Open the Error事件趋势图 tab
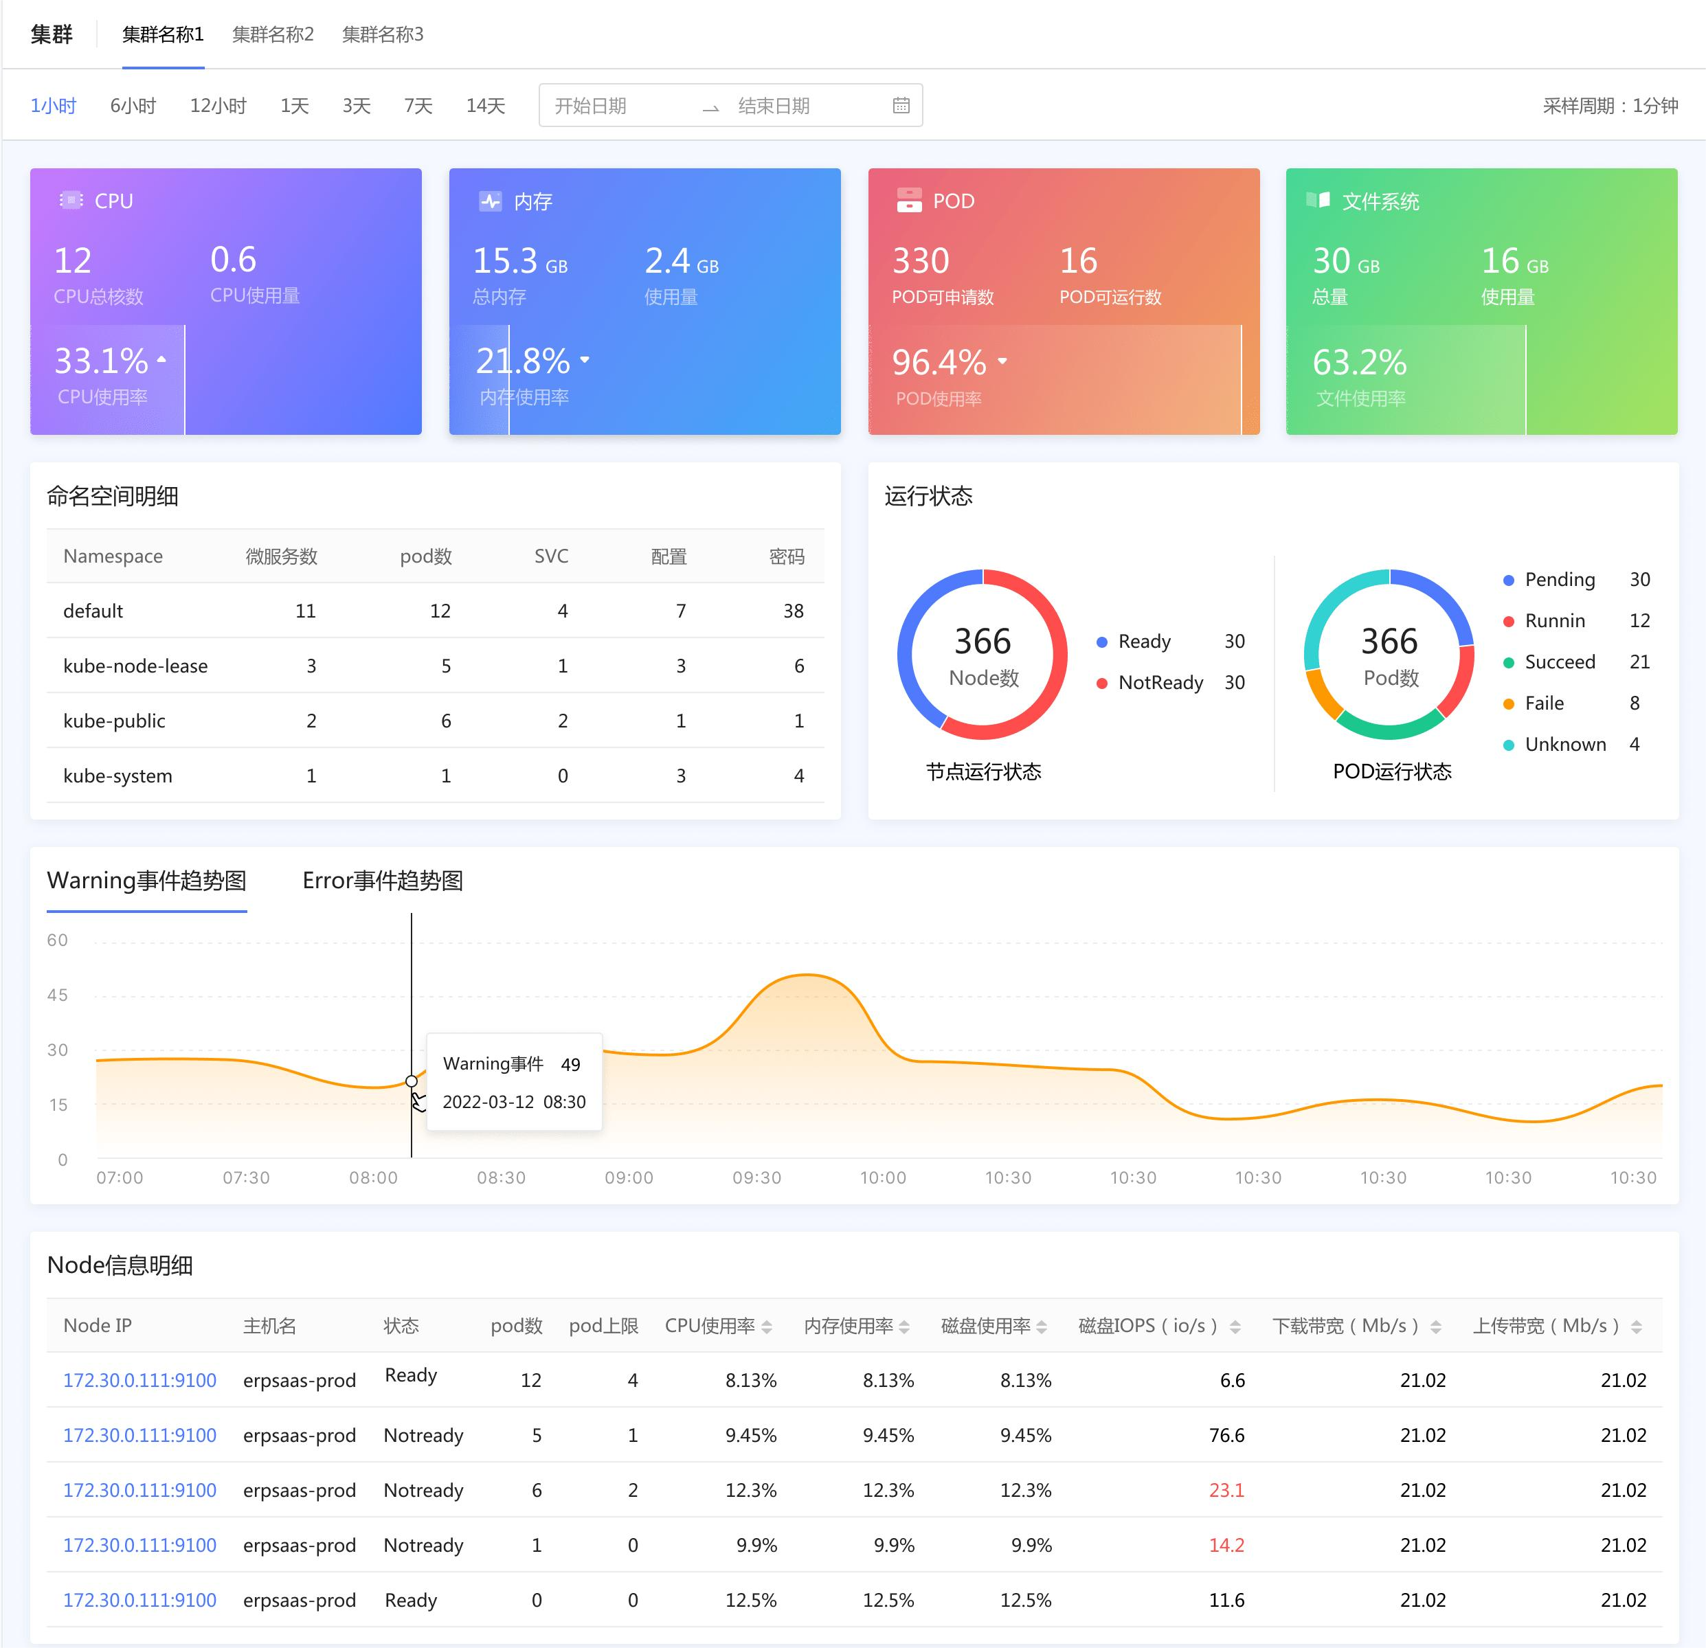The image size is (1706, 1648). (x=382, y=881)
